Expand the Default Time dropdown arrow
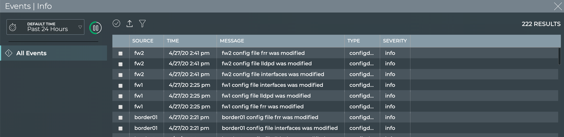The width and height of the screenshot is (564, 137). click(x=80, y=27)
